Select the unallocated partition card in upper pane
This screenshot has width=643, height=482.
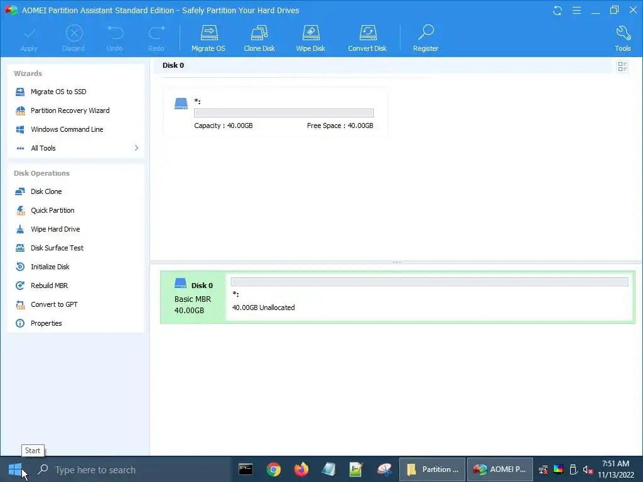tap(275, 112)
